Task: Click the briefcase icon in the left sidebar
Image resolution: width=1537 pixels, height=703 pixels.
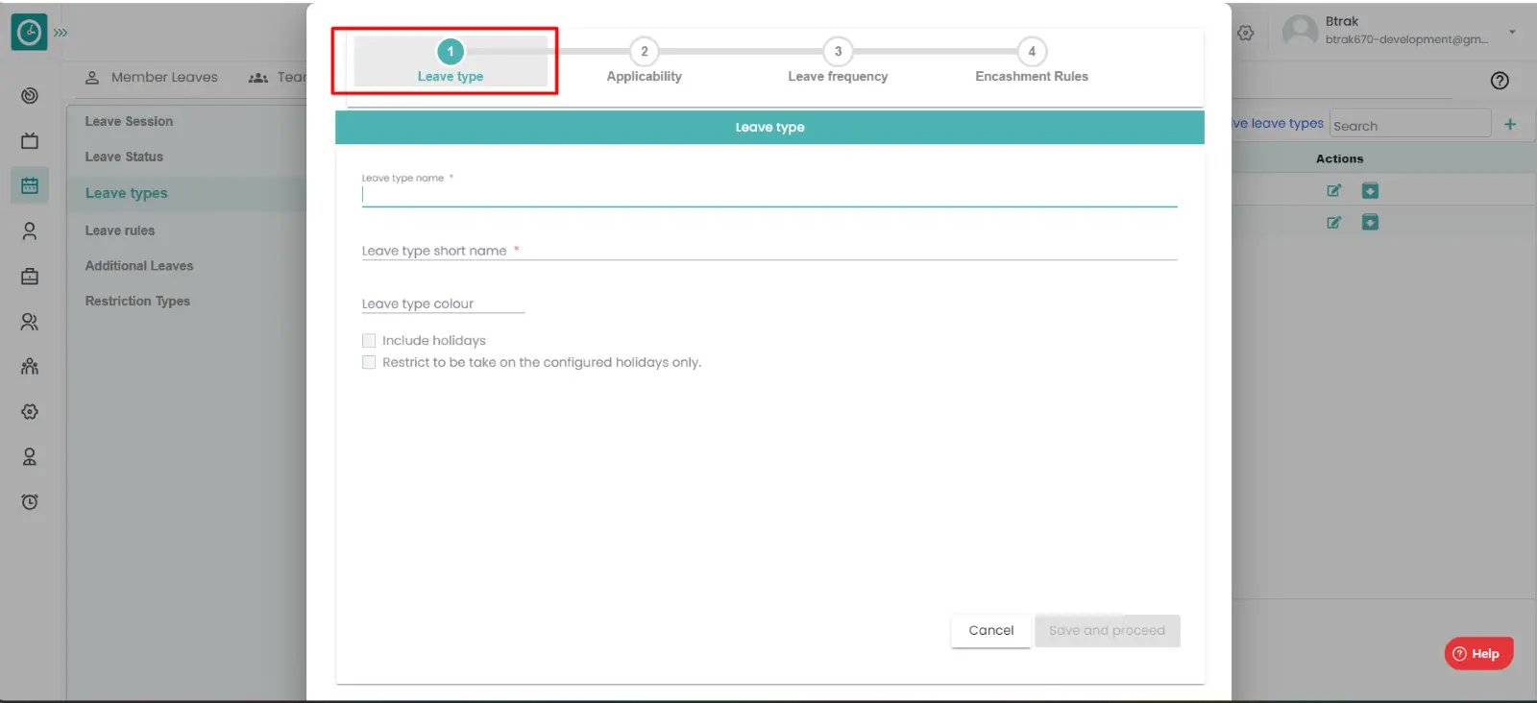Action: click(30, 277)
